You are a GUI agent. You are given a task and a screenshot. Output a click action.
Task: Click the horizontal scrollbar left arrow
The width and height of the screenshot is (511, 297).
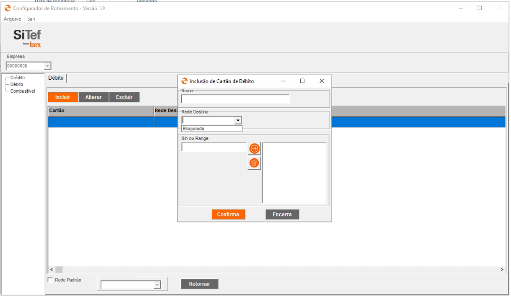point(51,270)
